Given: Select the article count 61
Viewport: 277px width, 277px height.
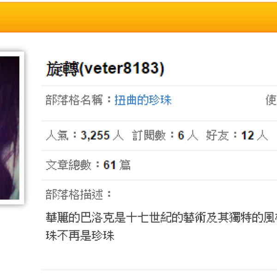Looking at the screenshot, I should pyautogui.click(x=109, y=165).
